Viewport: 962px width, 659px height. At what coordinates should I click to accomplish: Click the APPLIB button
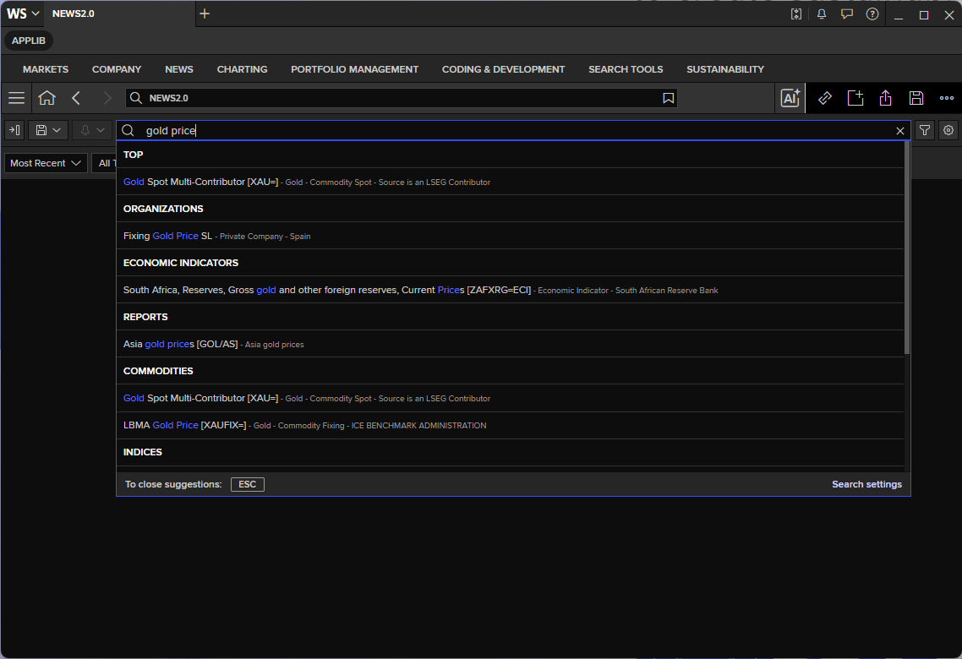(29, 41)
